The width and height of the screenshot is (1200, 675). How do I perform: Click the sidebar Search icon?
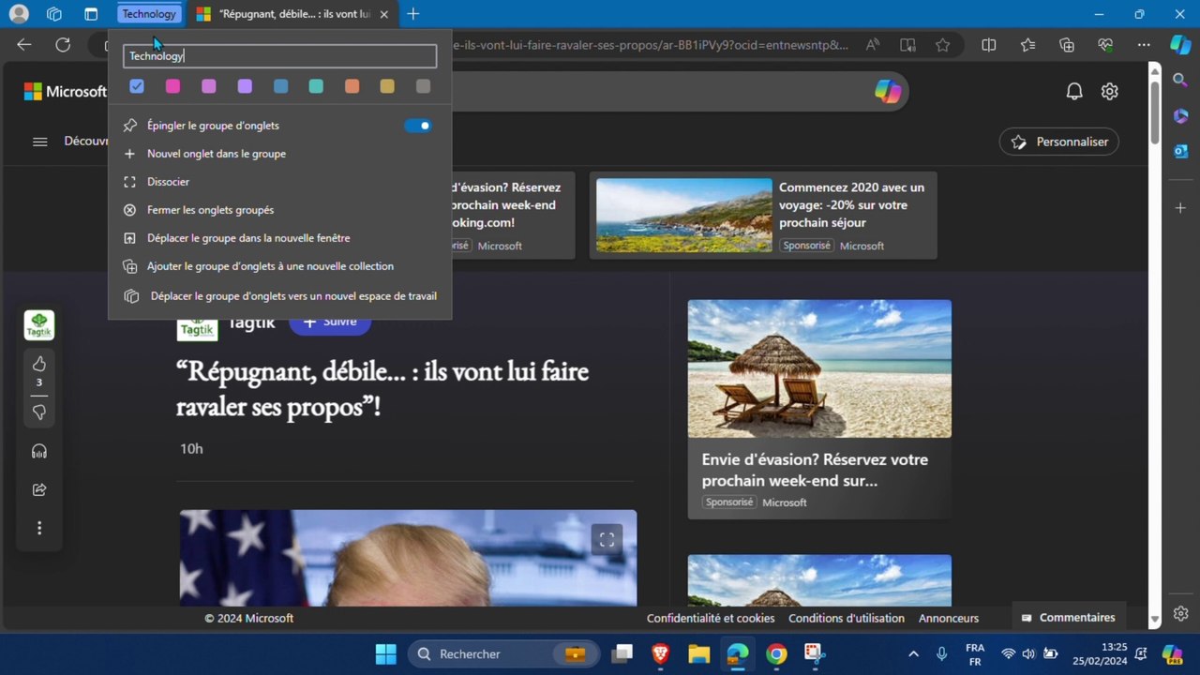1180,81
